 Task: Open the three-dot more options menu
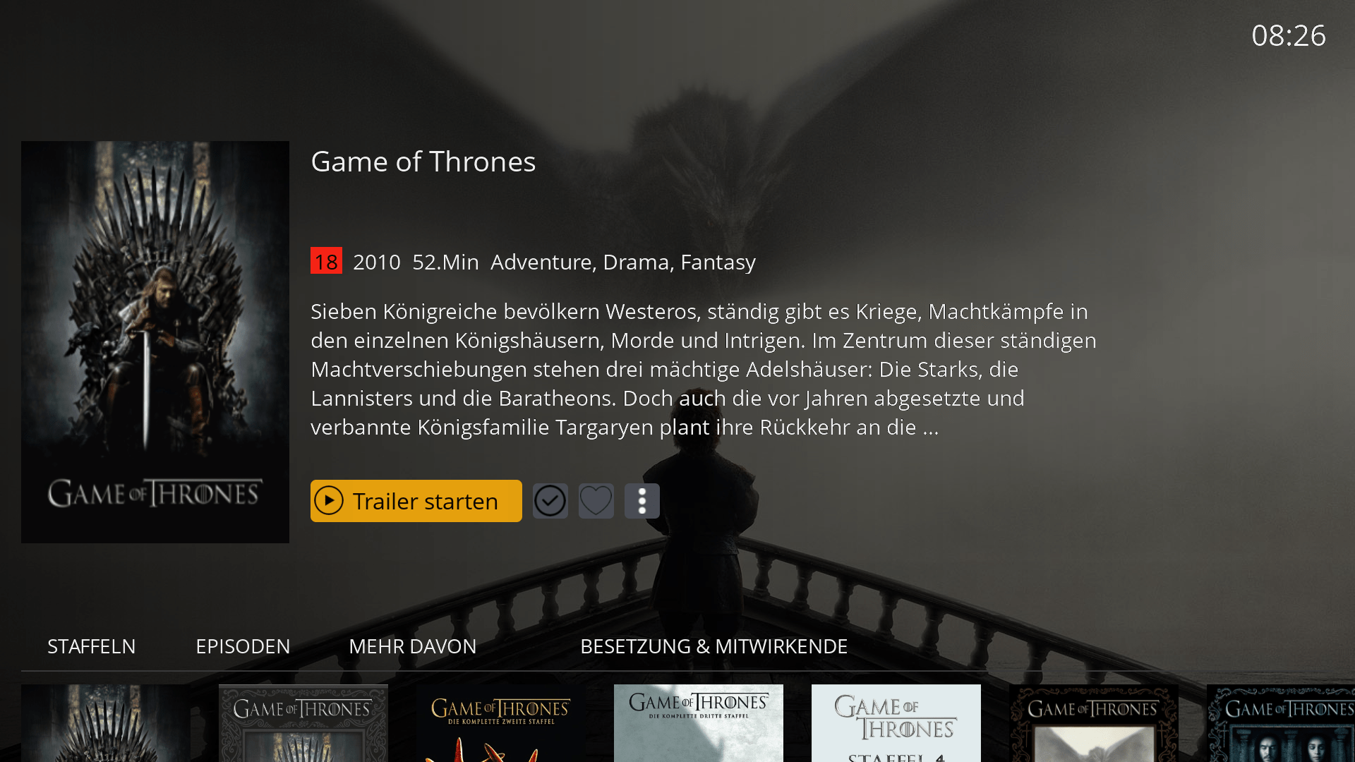642,501
